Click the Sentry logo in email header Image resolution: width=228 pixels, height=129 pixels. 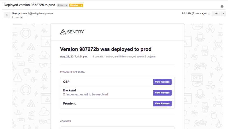point(72,32)
